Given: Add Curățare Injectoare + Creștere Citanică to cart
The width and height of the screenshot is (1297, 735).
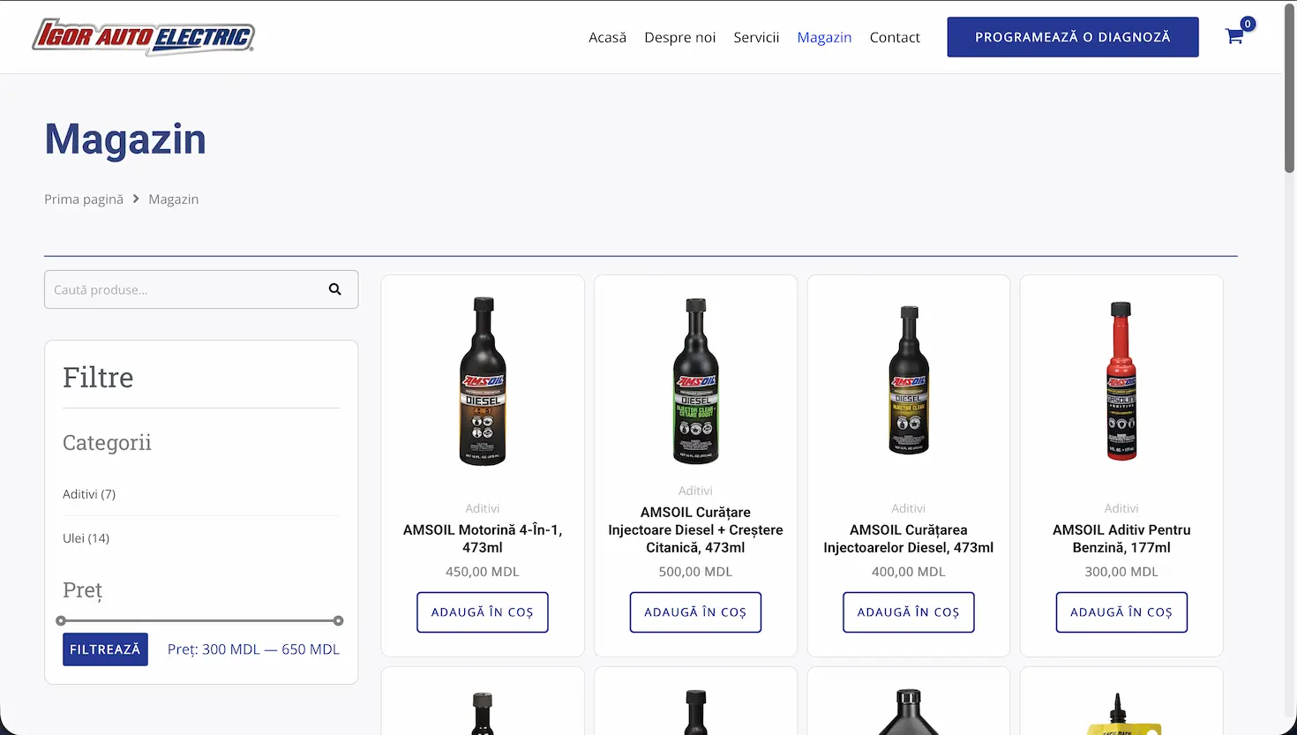Looking at the screenshot, I should [x=695, y=612].
